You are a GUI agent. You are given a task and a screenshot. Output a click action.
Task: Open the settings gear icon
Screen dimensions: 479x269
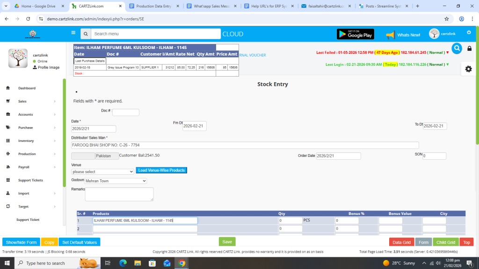pyautogui.click(x=468, y=69)
